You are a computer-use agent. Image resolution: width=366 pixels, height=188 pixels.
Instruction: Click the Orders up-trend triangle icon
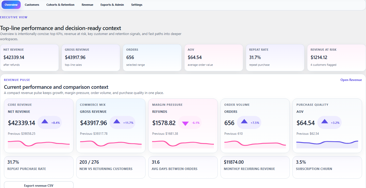(x=244, y=121)
